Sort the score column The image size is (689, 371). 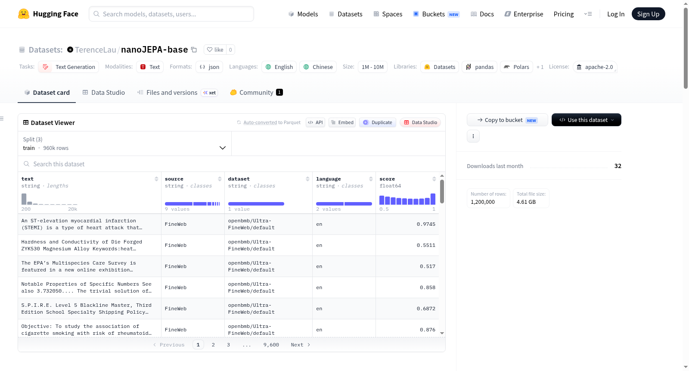coord(434,179)
